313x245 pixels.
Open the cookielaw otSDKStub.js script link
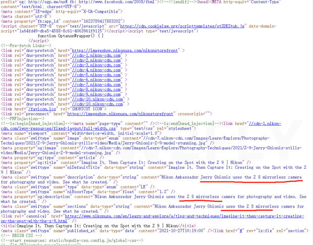[182, 26]
